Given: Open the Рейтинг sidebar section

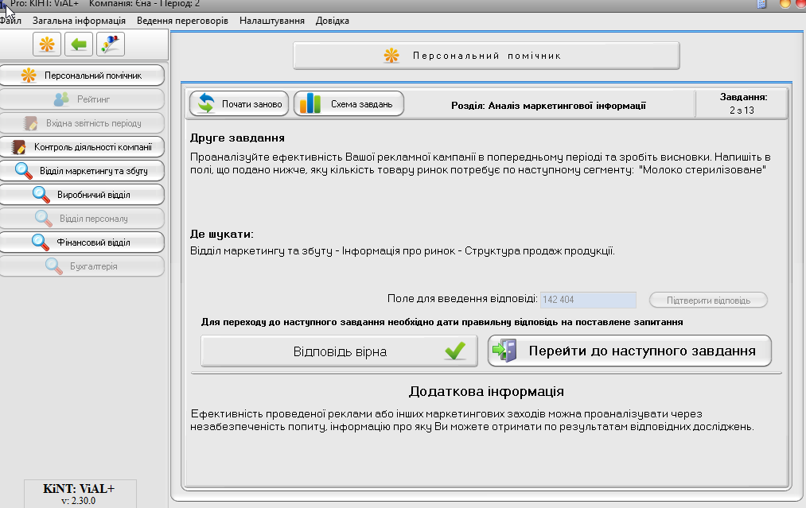Looking at the screenshot, I should coord(82,99).
